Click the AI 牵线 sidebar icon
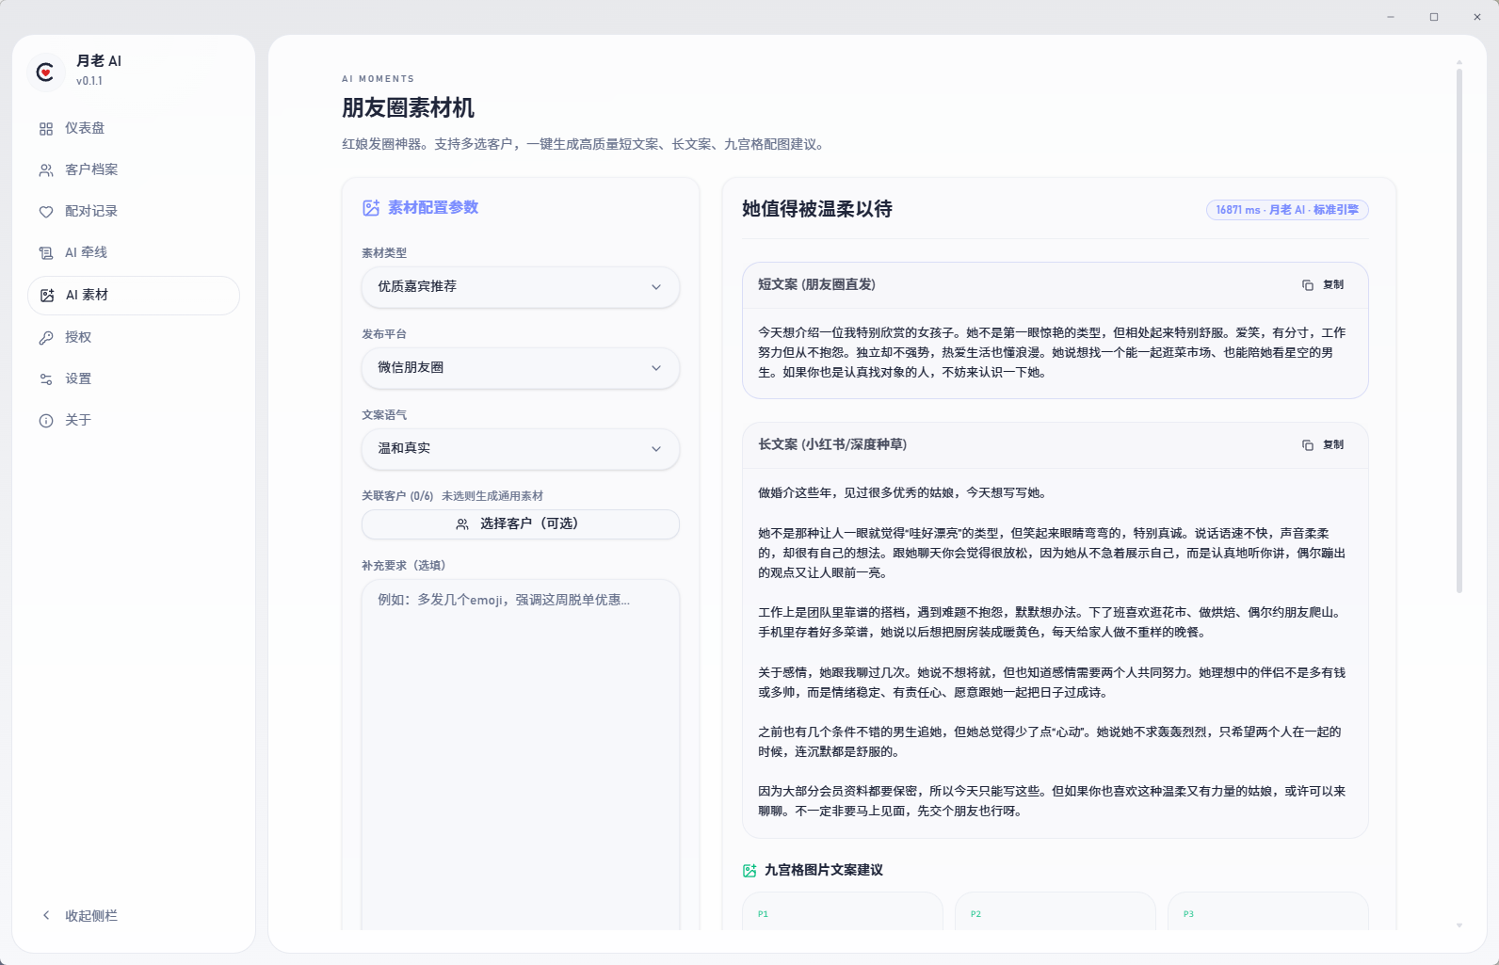The image size is (1499, 965). click(46, 253)
